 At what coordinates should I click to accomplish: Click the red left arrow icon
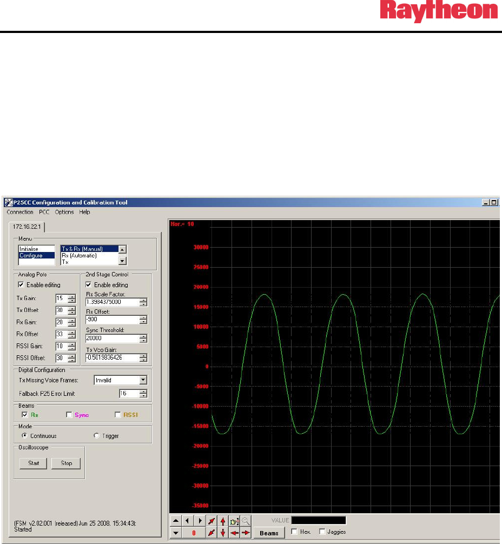click(x=234, y=533)
